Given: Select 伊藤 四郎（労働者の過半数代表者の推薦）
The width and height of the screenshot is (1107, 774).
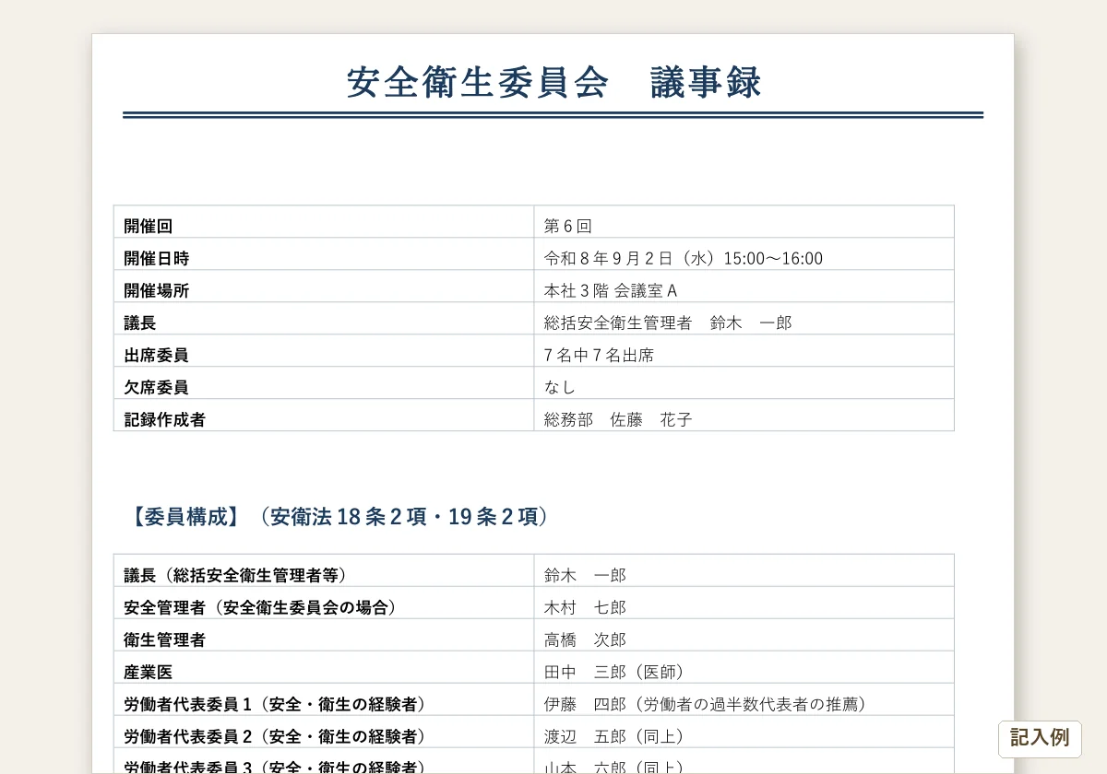Looking at the screenshot, I should click(705, 704).
